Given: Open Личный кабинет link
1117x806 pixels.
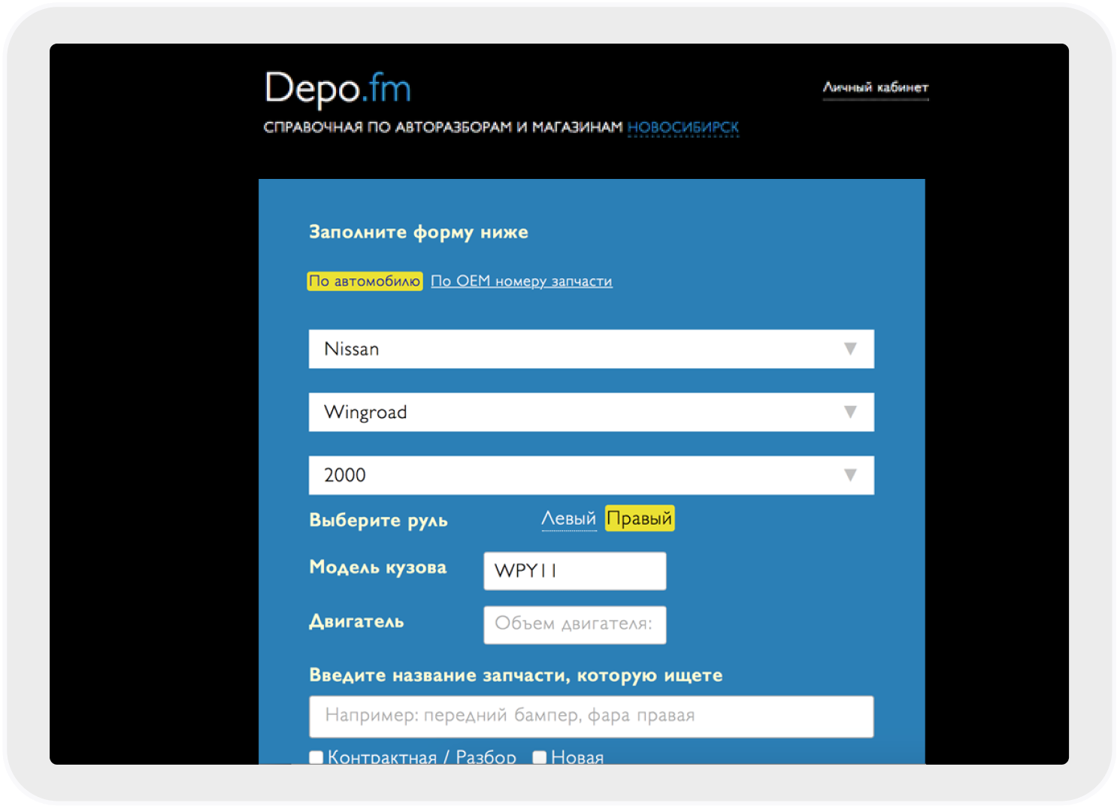Looking at the screenshot, I should pos(876,87).
